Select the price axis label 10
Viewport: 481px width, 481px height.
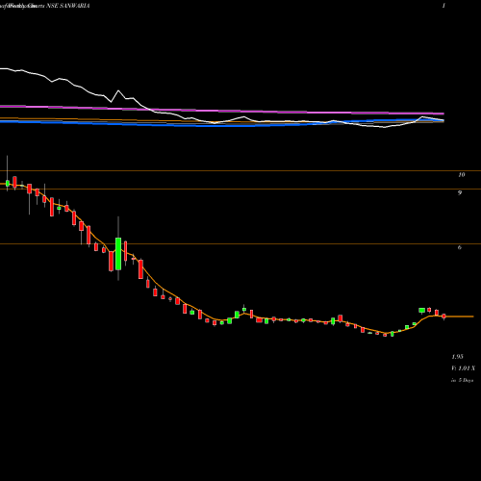tap(461, 175)
